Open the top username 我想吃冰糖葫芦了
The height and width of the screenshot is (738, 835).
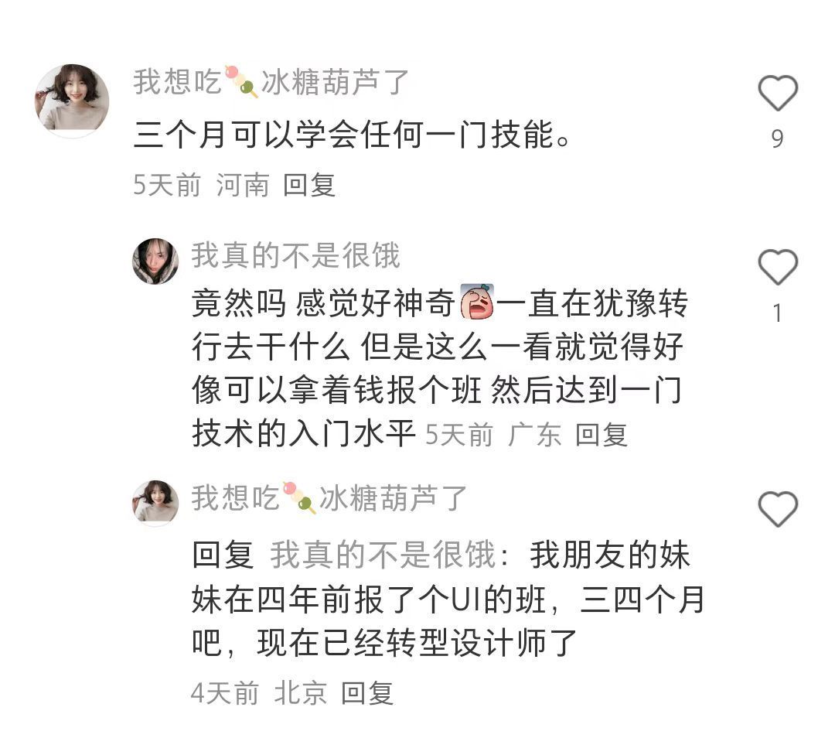[271, 82]
